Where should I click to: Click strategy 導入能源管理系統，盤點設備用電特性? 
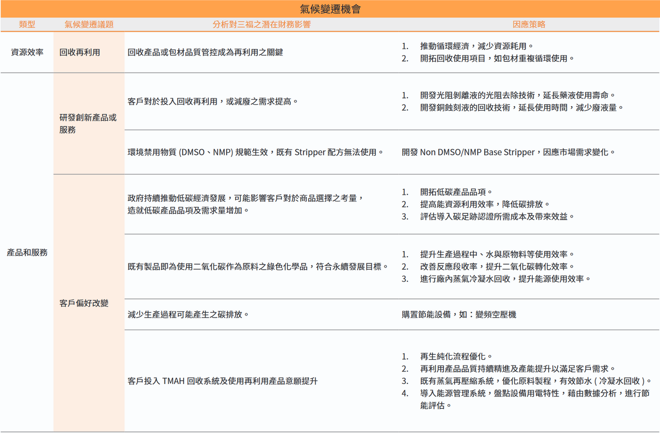490,394
